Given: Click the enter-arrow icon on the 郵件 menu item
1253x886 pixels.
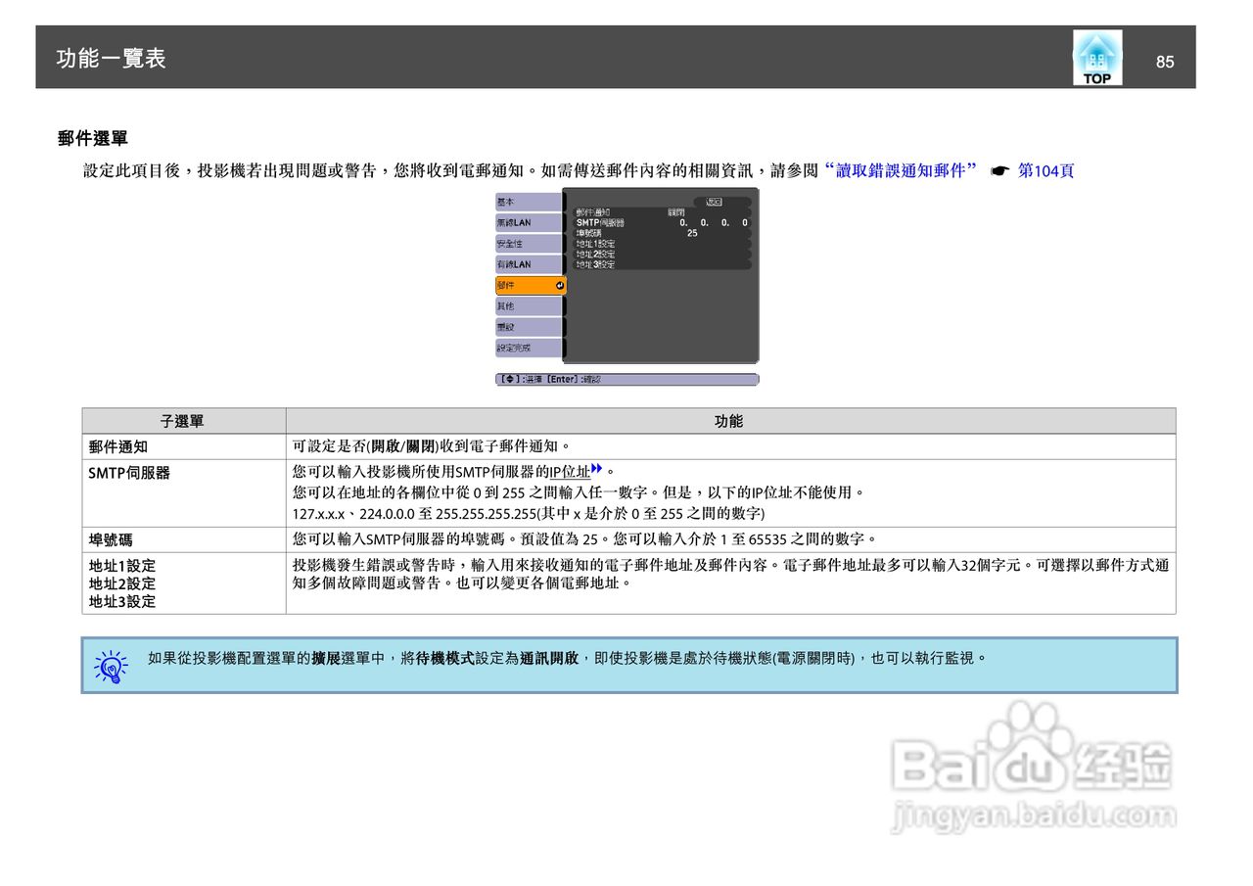Looking at the screenshot, I should [561, 285].
